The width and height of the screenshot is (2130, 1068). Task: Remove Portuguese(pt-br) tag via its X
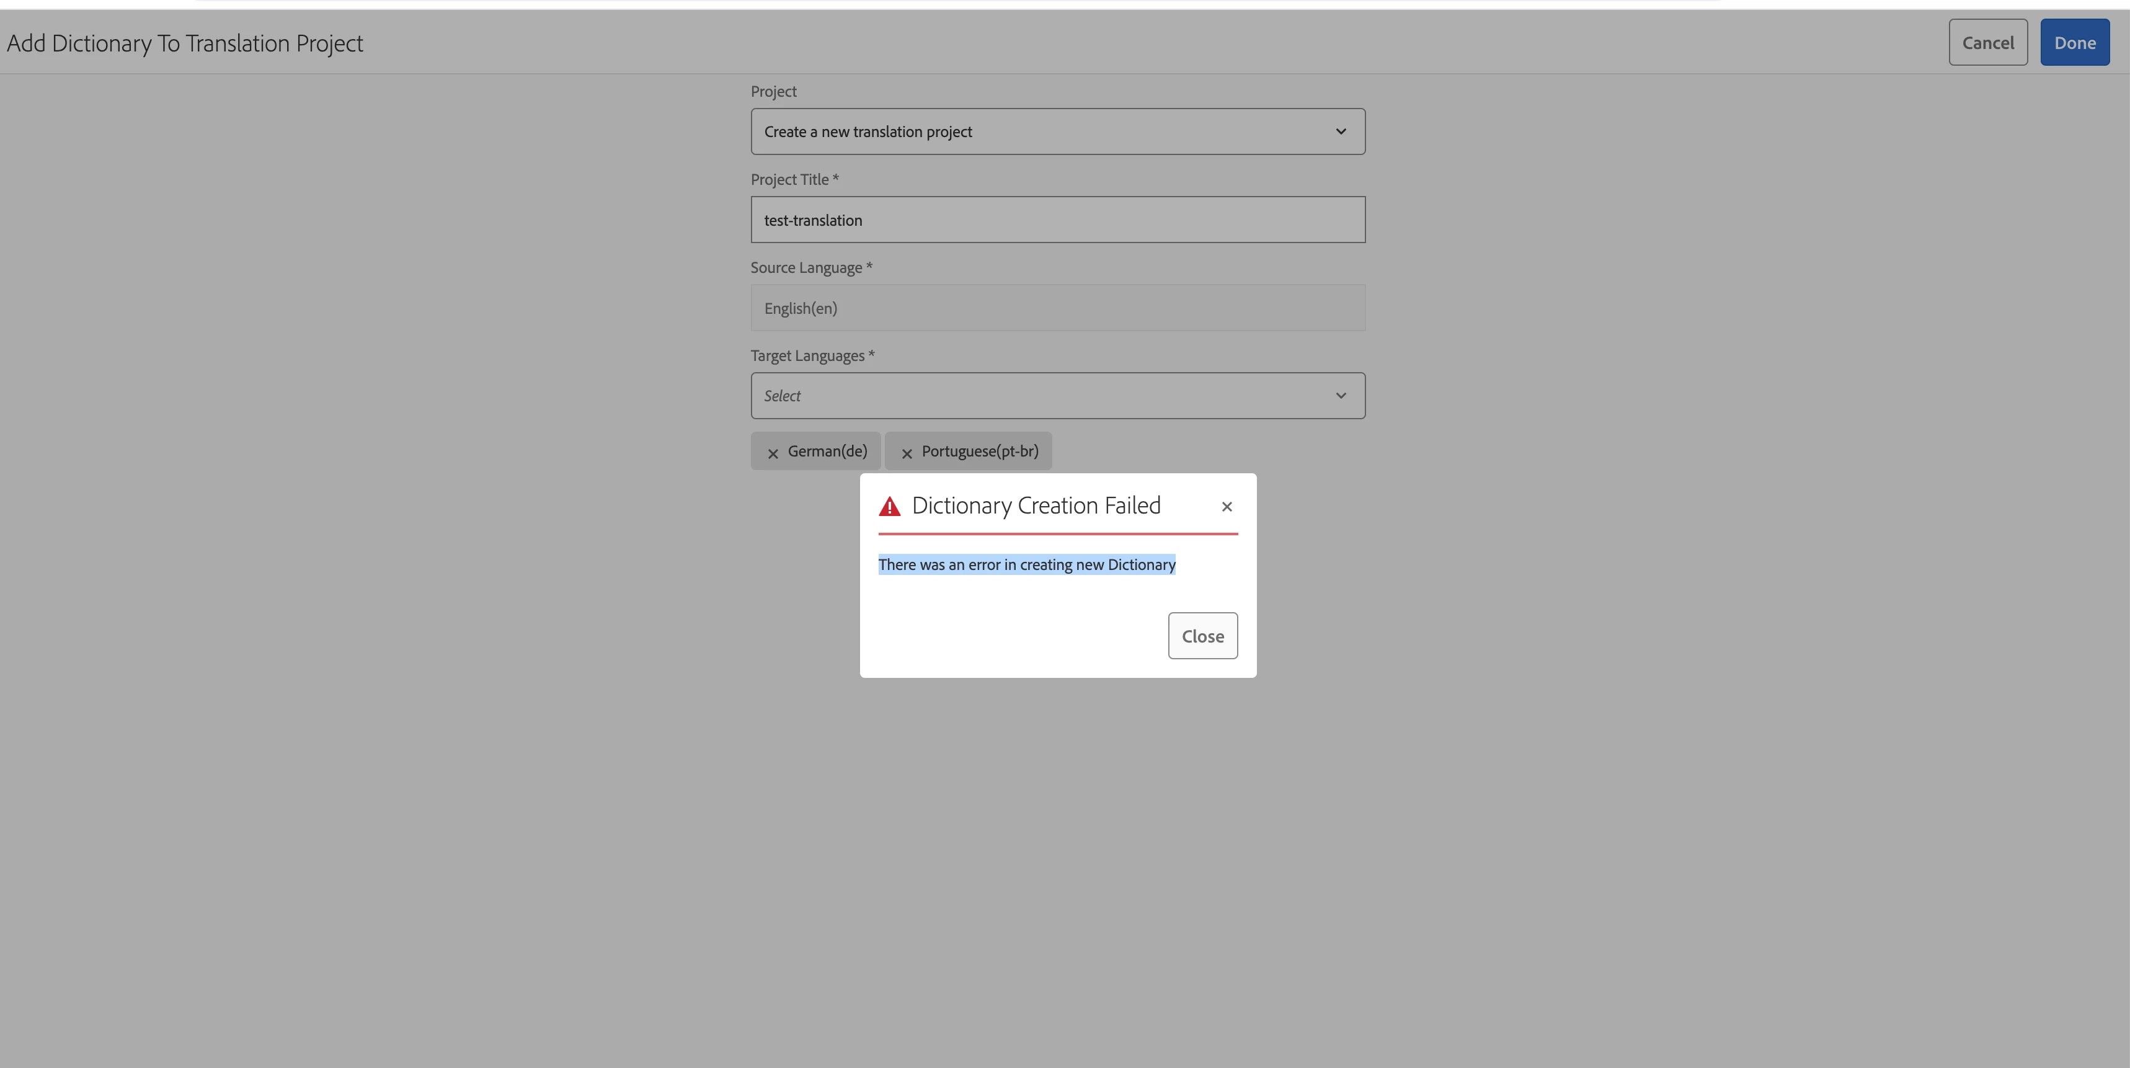906,453
